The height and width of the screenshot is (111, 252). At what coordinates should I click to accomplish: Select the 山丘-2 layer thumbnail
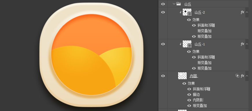(x=187, y=12)
